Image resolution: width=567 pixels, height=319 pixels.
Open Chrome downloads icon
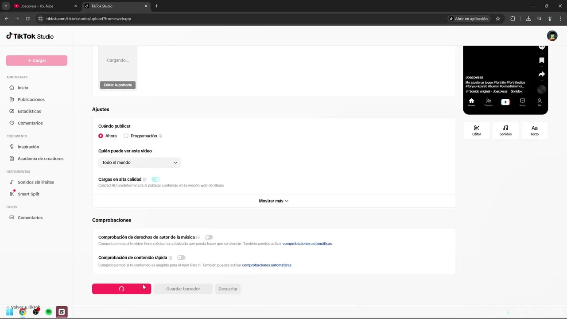click(528, 19)
